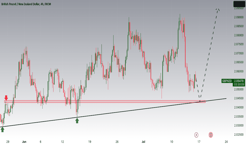Click the GBPNZD symbol price label
Screen dimensions: 246x145
[227, 81]
